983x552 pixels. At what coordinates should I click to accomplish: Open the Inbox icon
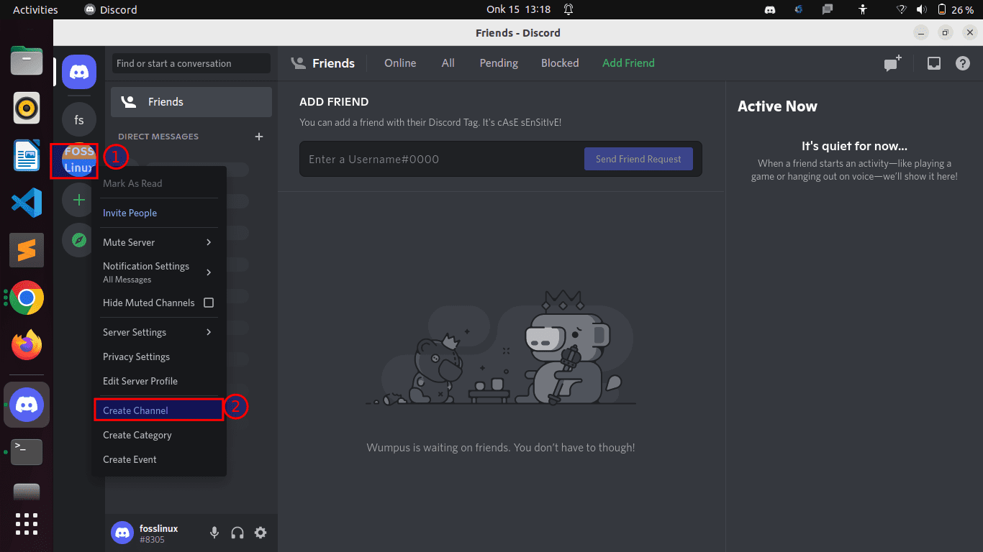coord(933,63)
